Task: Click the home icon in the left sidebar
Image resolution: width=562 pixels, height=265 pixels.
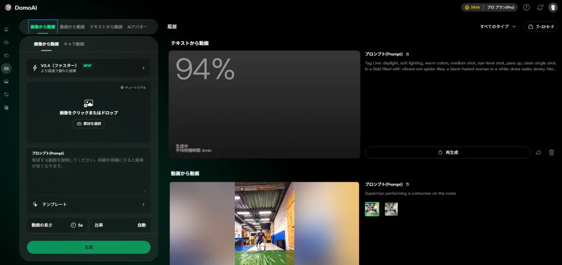Action: (6, 29)
